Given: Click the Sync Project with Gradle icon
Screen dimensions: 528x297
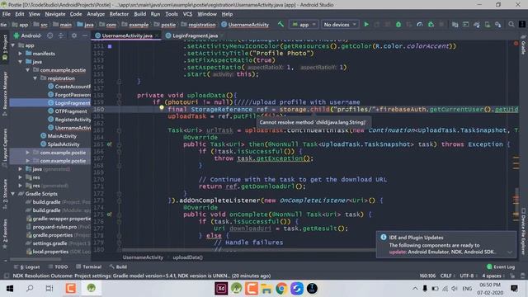Looking at the screenshot, I should point(477,25).
